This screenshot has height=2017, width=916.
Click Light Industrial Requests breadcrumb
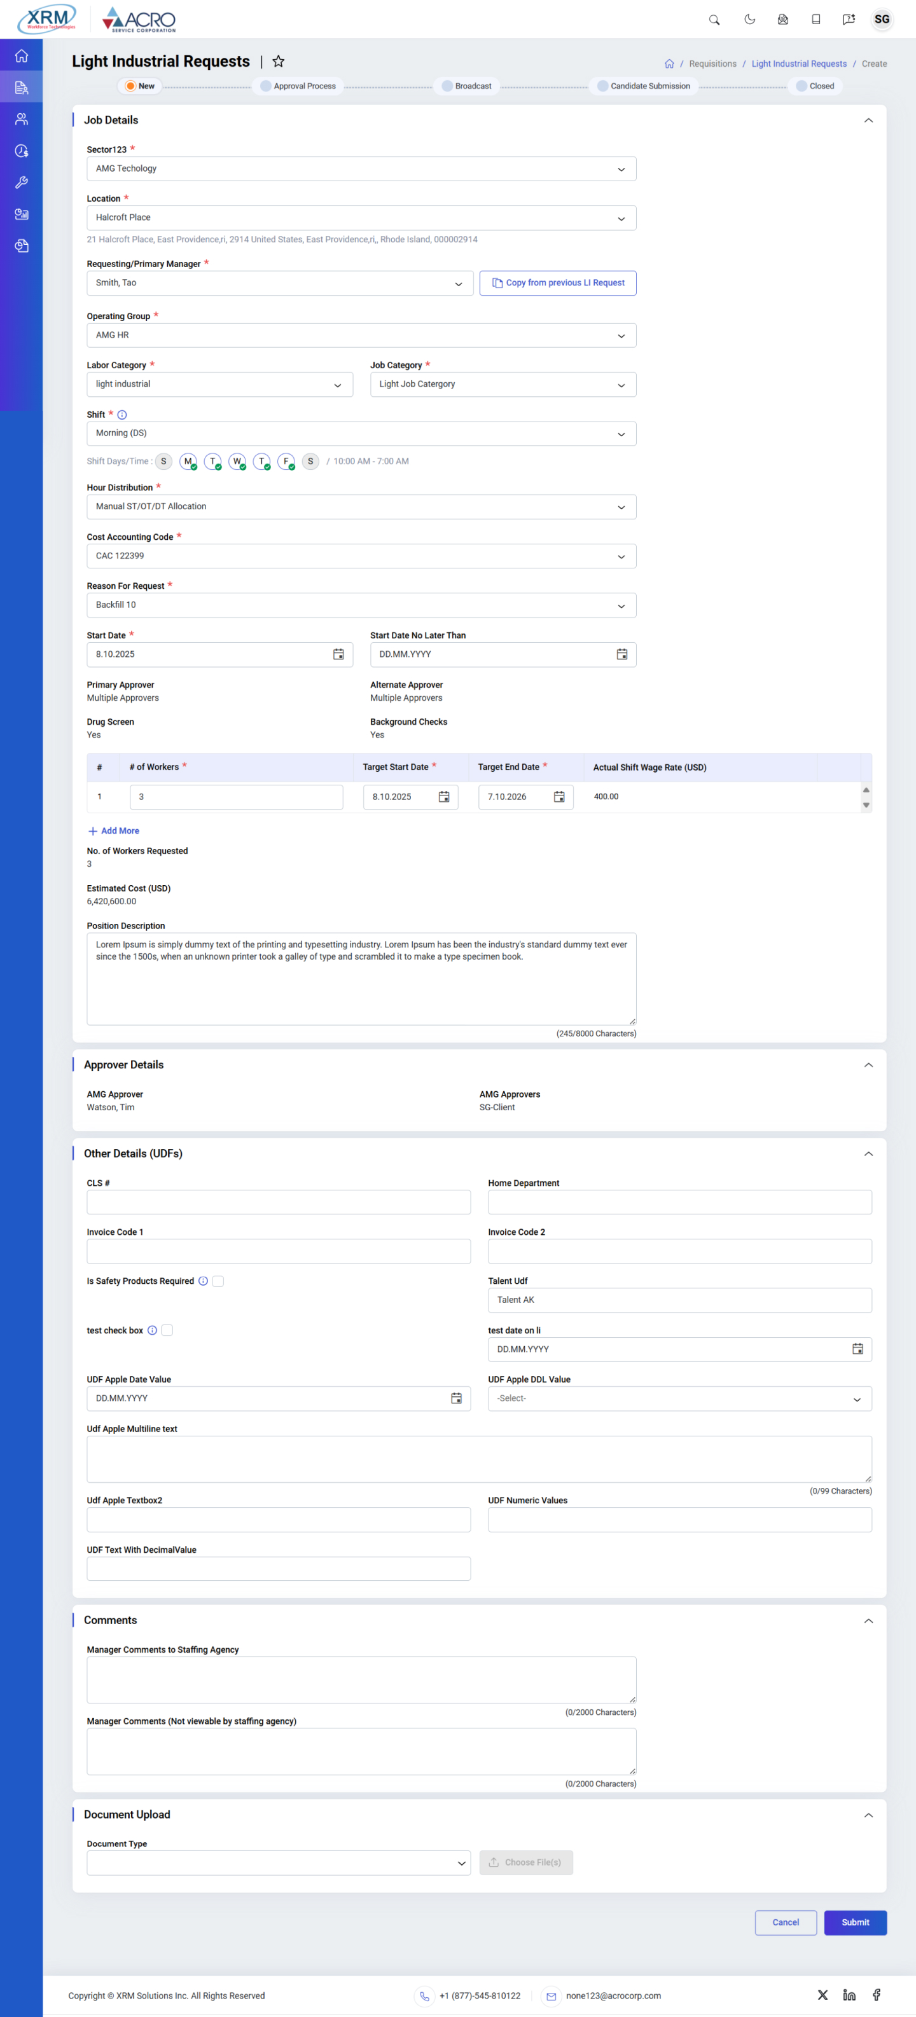pyautogui.click(x=798, y=64)
